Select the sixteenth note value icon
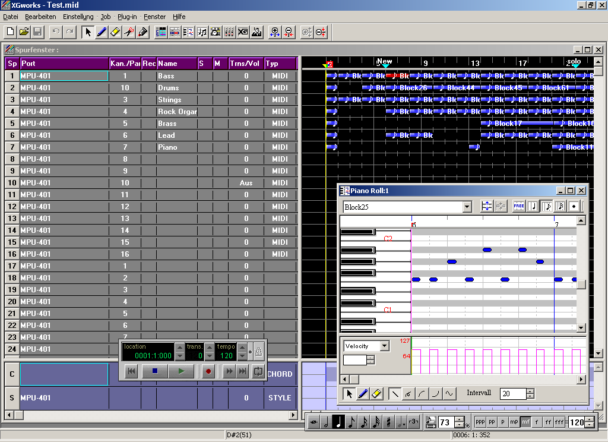The image size is (608, 442). click(363, 422)
